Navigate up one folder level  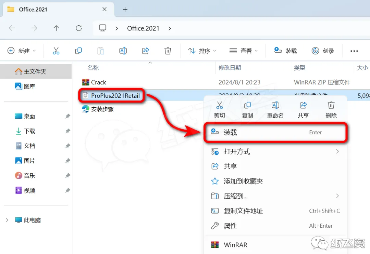[x=56, y=28]
